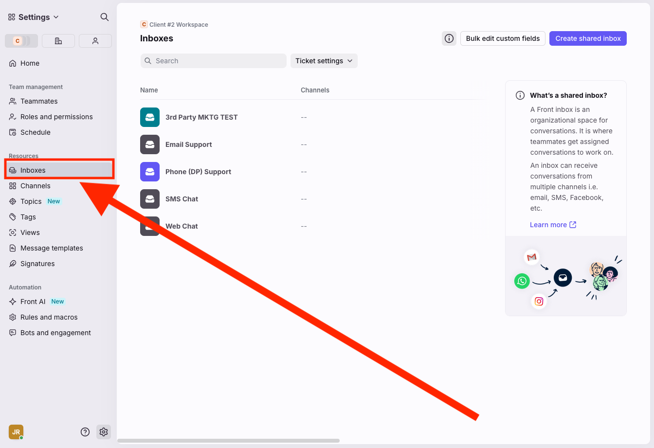Go to Rules and macros
The image size is (654, 448).
click(49, 317)
